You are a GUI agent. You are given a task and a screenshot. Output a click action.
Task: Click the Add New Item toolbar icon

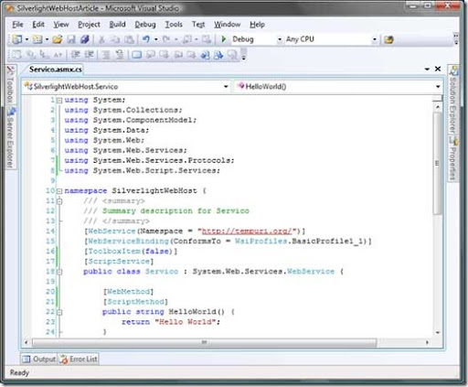point(37,39)
